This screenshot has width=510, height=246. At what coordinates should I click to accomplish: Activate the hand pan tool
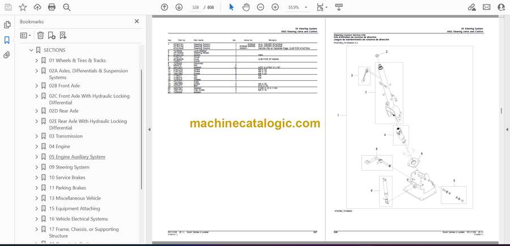coord(246,7)
